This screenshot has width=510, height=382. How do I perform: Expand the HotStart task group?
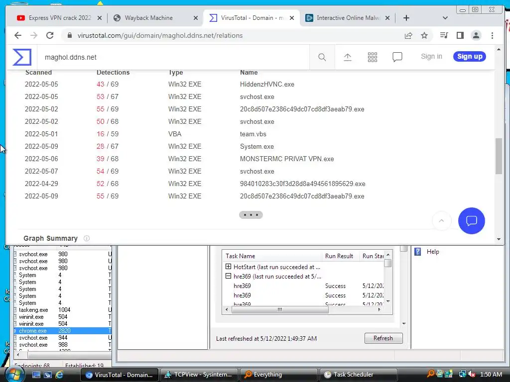tap(228, 267)
